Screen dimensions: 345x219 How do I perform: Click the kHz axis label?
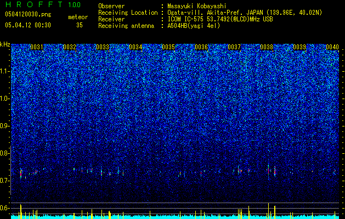tap(5, 44)
